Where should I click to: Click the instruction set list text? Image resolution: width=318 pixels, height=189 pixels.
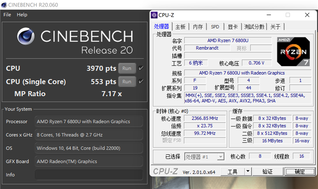coord(248,98)
